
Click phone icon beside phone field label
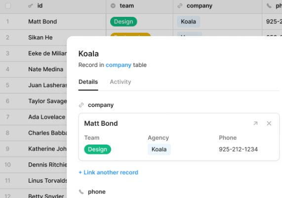coord(81,192)
